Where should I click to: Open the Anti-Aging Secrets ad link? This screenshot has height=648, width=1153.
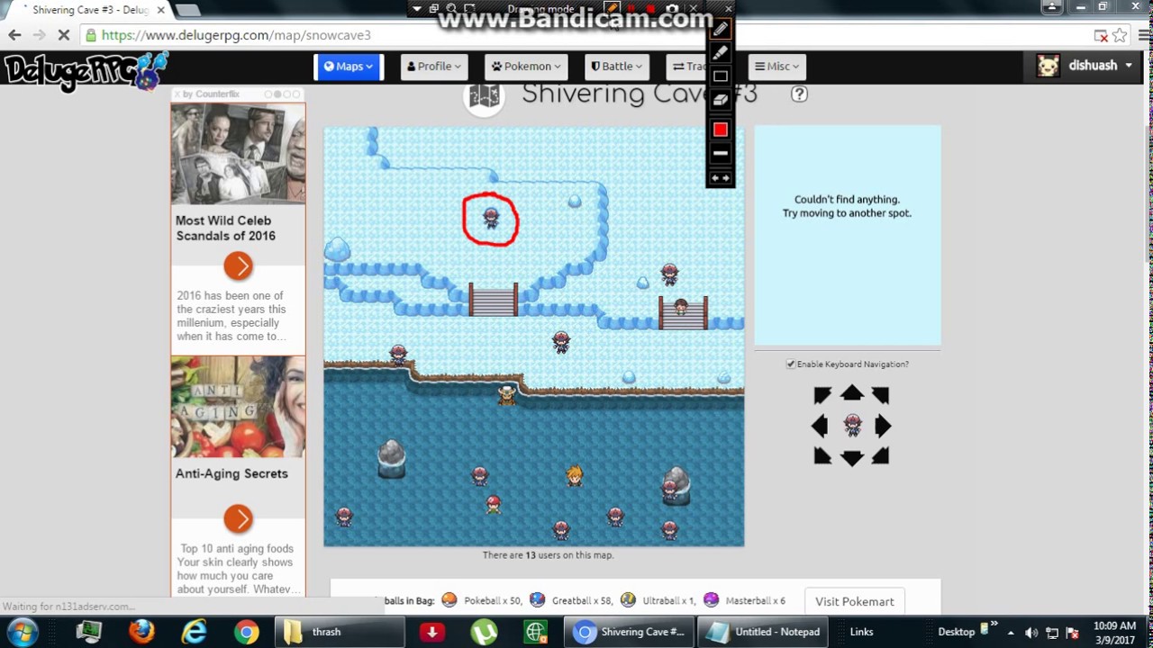pyautogui.click(x=232, y=473)
